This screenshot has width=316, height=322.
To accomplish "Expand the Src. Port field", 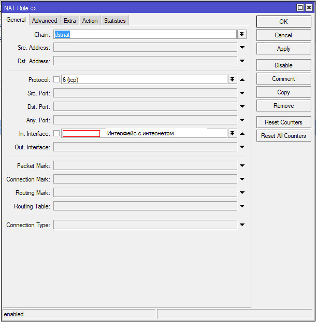I will pyautogui.click(x=242, y=93).
